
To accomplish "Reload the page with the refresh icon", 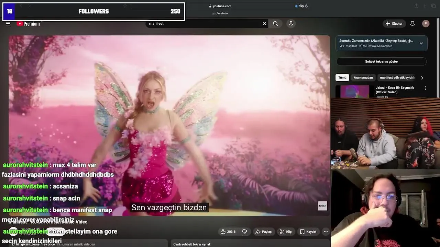I will pyautogui.click(x=307, y=6).
